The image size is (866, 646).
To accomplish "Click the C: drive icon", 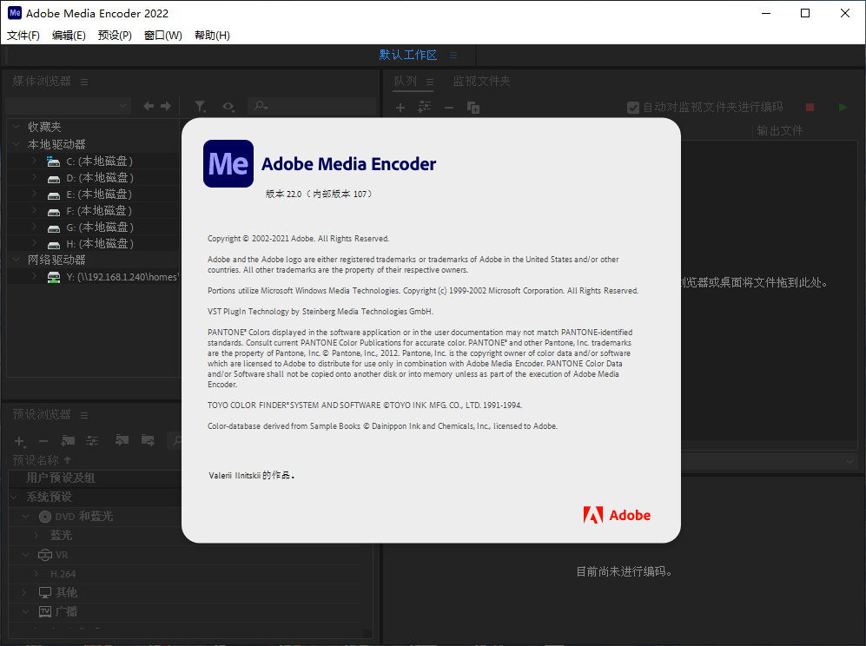I will click(54, 161).
